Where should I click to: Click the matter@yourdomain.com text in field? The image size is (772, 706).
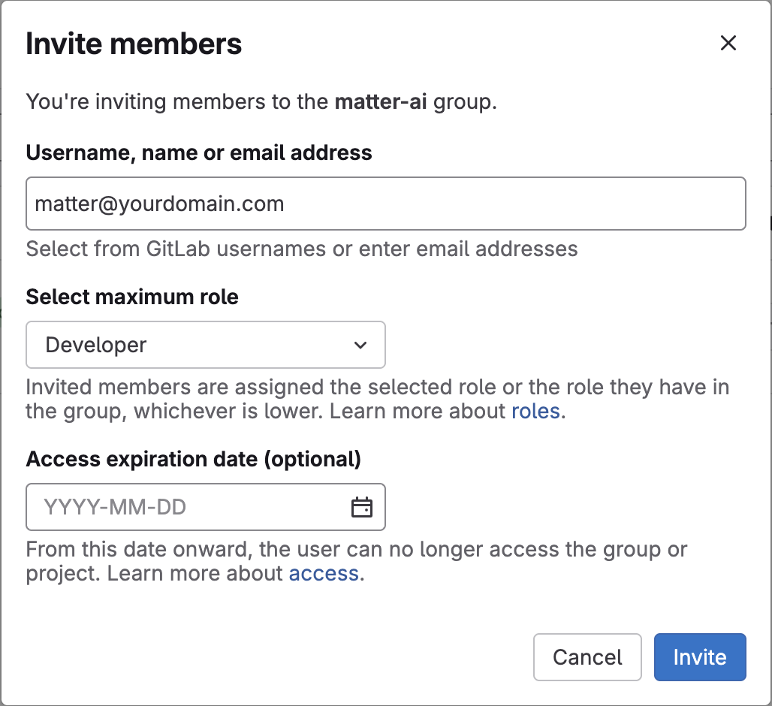(x=159, y=204)
